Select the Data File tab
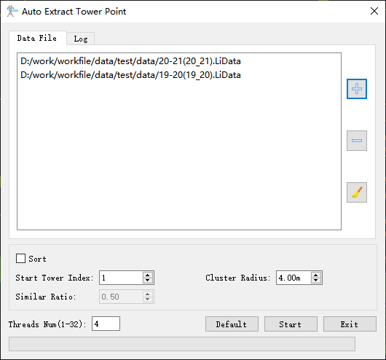This screenshot has height=360, width=386. point(37,38)
